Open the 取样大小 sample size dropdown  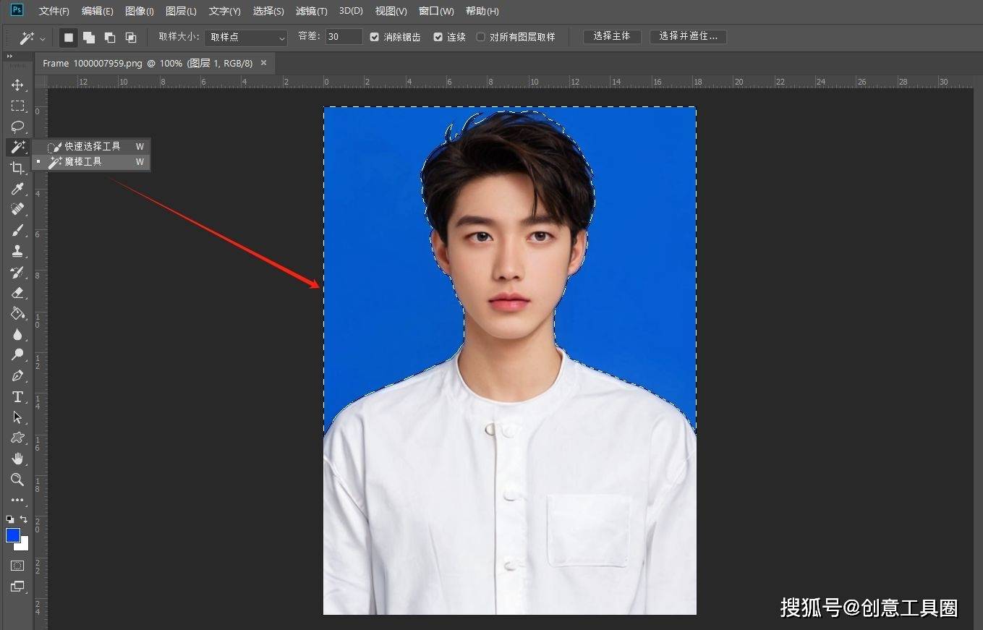(x=246, y=37)
